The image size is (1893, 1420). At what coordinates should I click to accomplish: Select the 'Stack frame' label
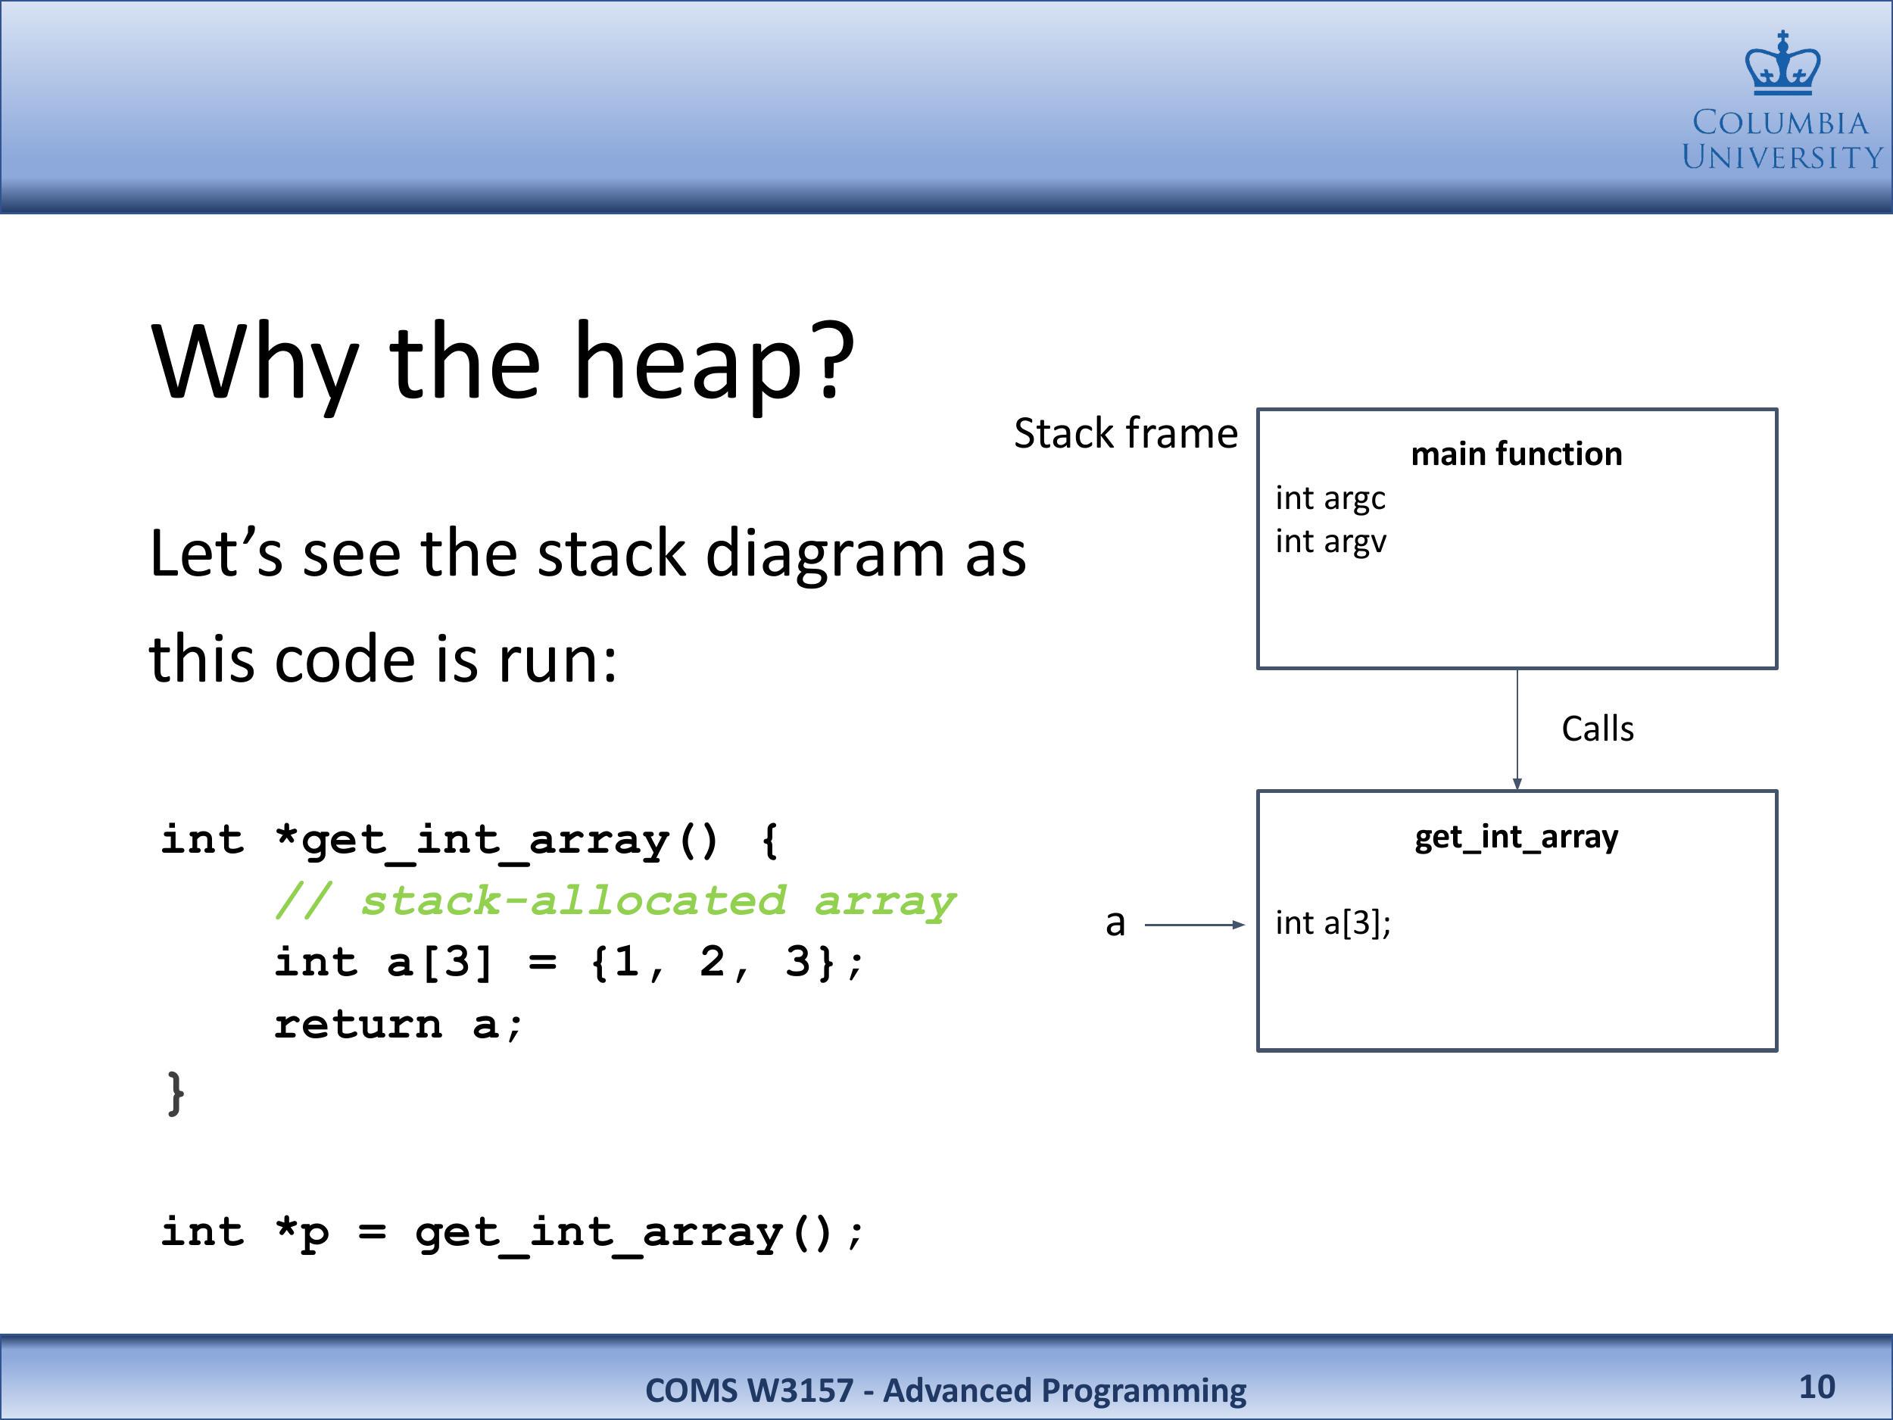(1125, 433)
